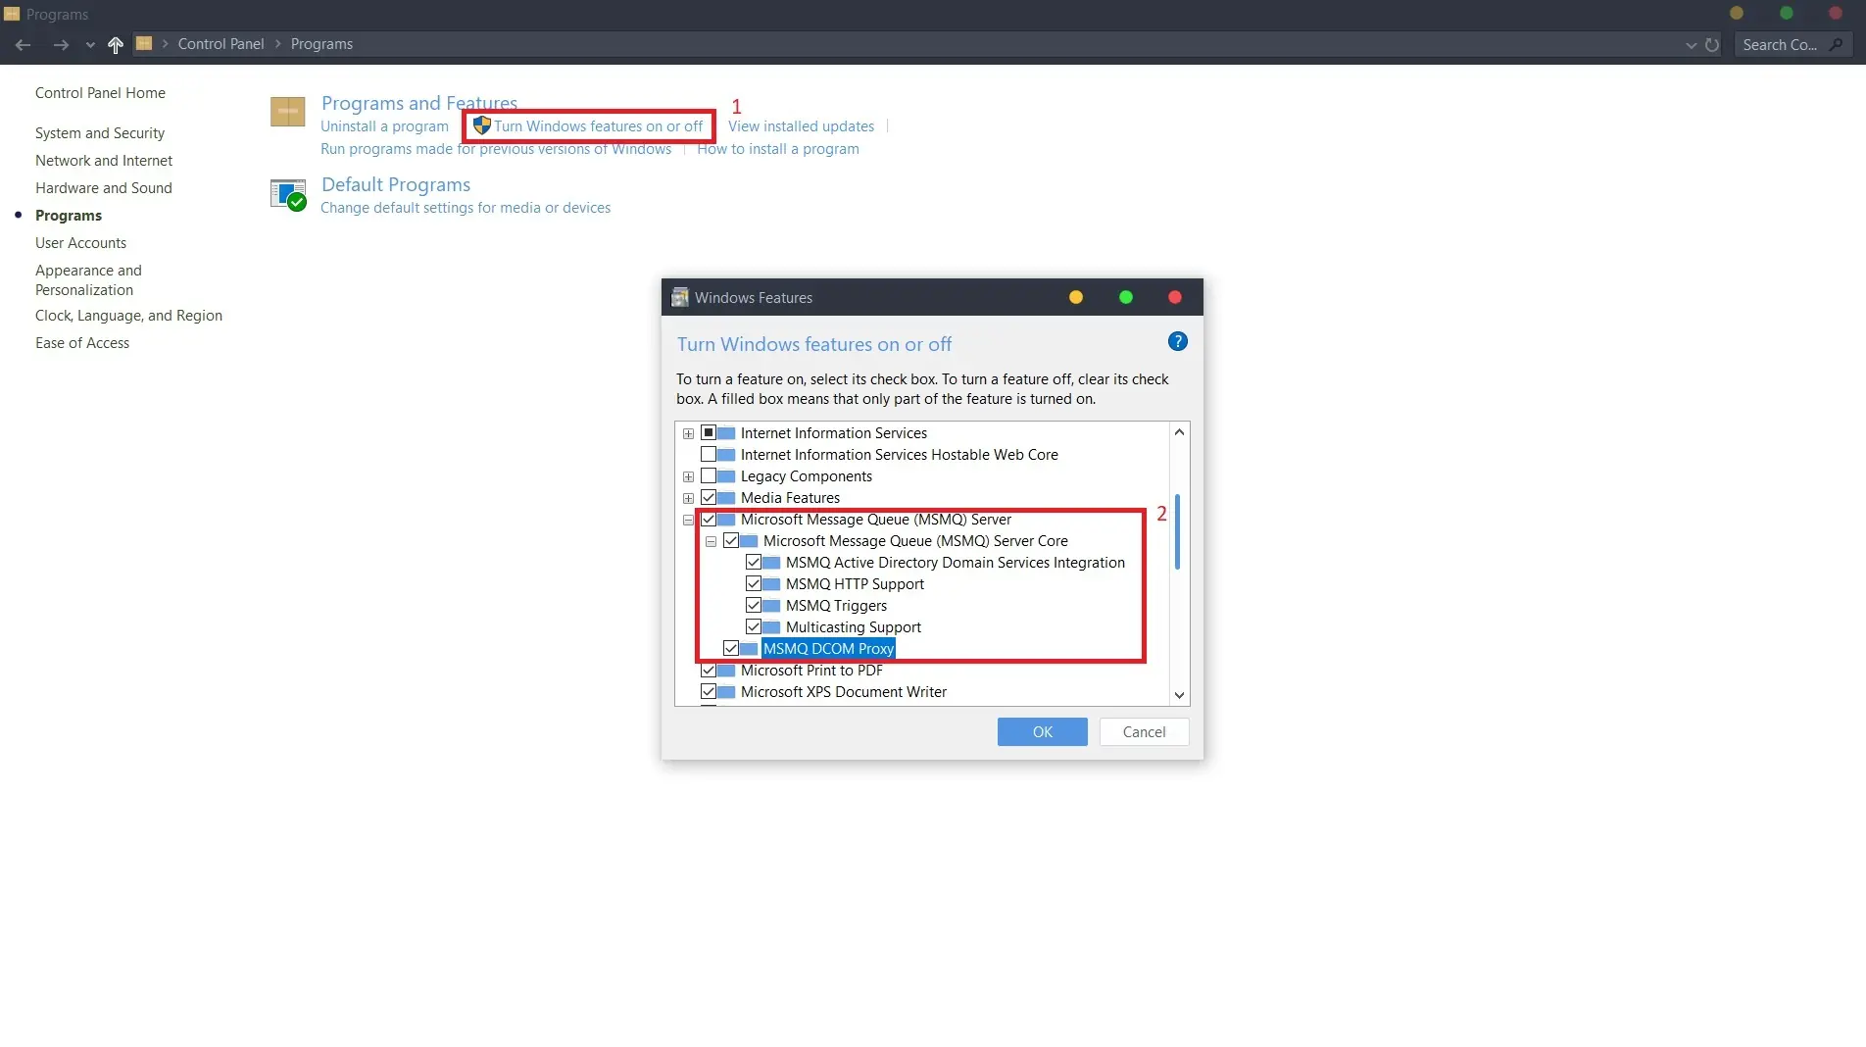This screenshot has height=1047, width=1866.
Task: Enable Internet Information Services Hostable Web Core
Action: (x=709, y=454)
